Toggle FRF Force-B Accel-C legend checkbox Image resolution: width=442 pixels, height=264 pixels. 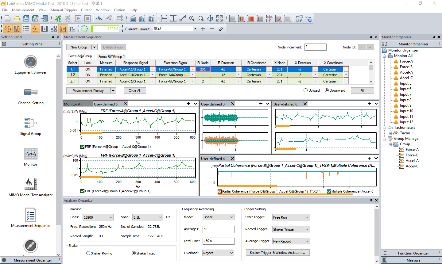82,191
